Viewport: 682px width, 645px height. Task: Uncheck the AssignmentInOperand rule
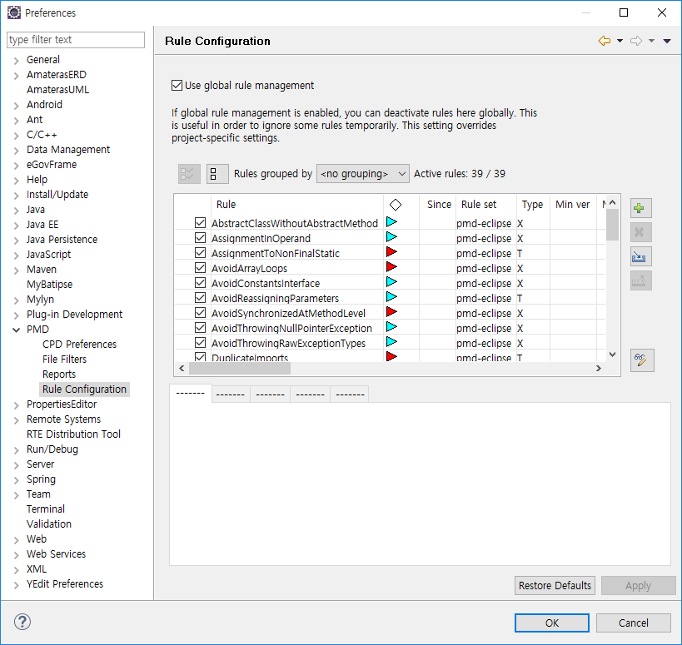click(x=200, y=238)
